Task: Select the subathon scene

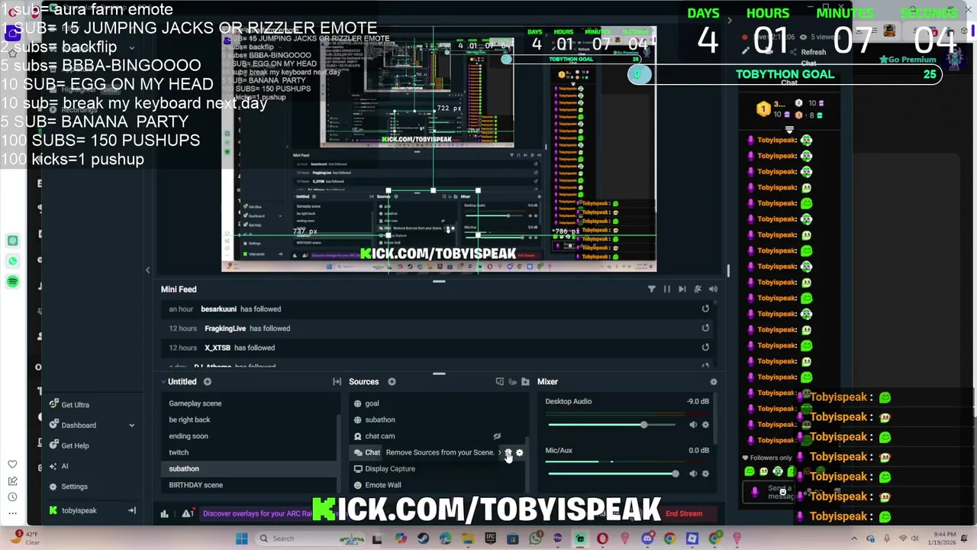Action: [184, 469]
